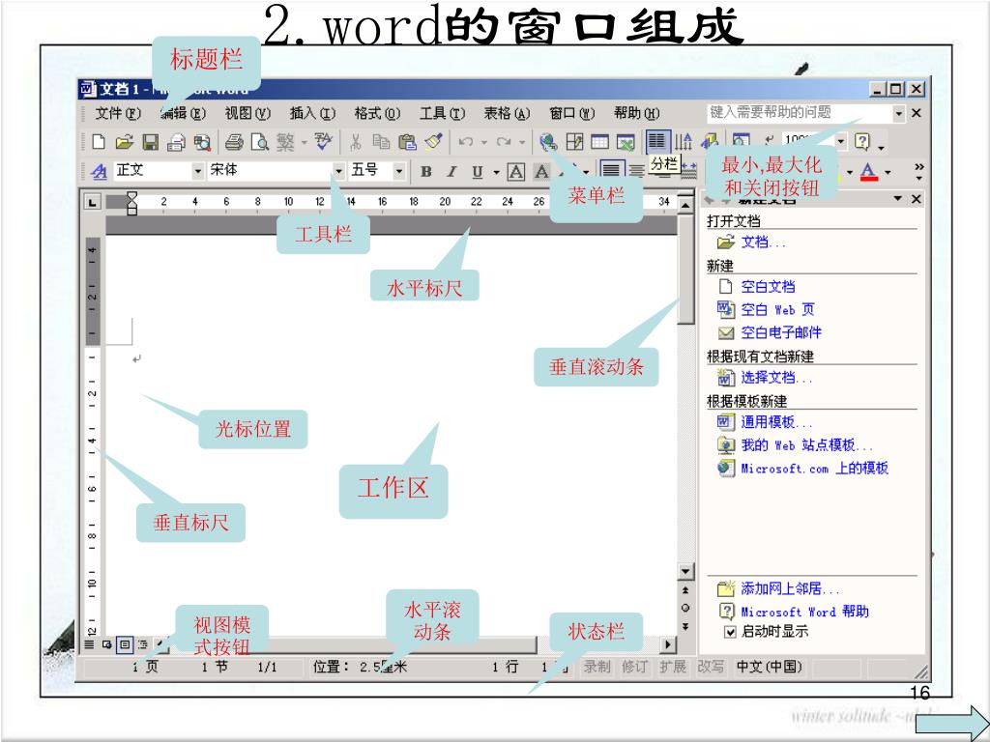Expand the underline style dropdown arrow

[x=496, y=172]
